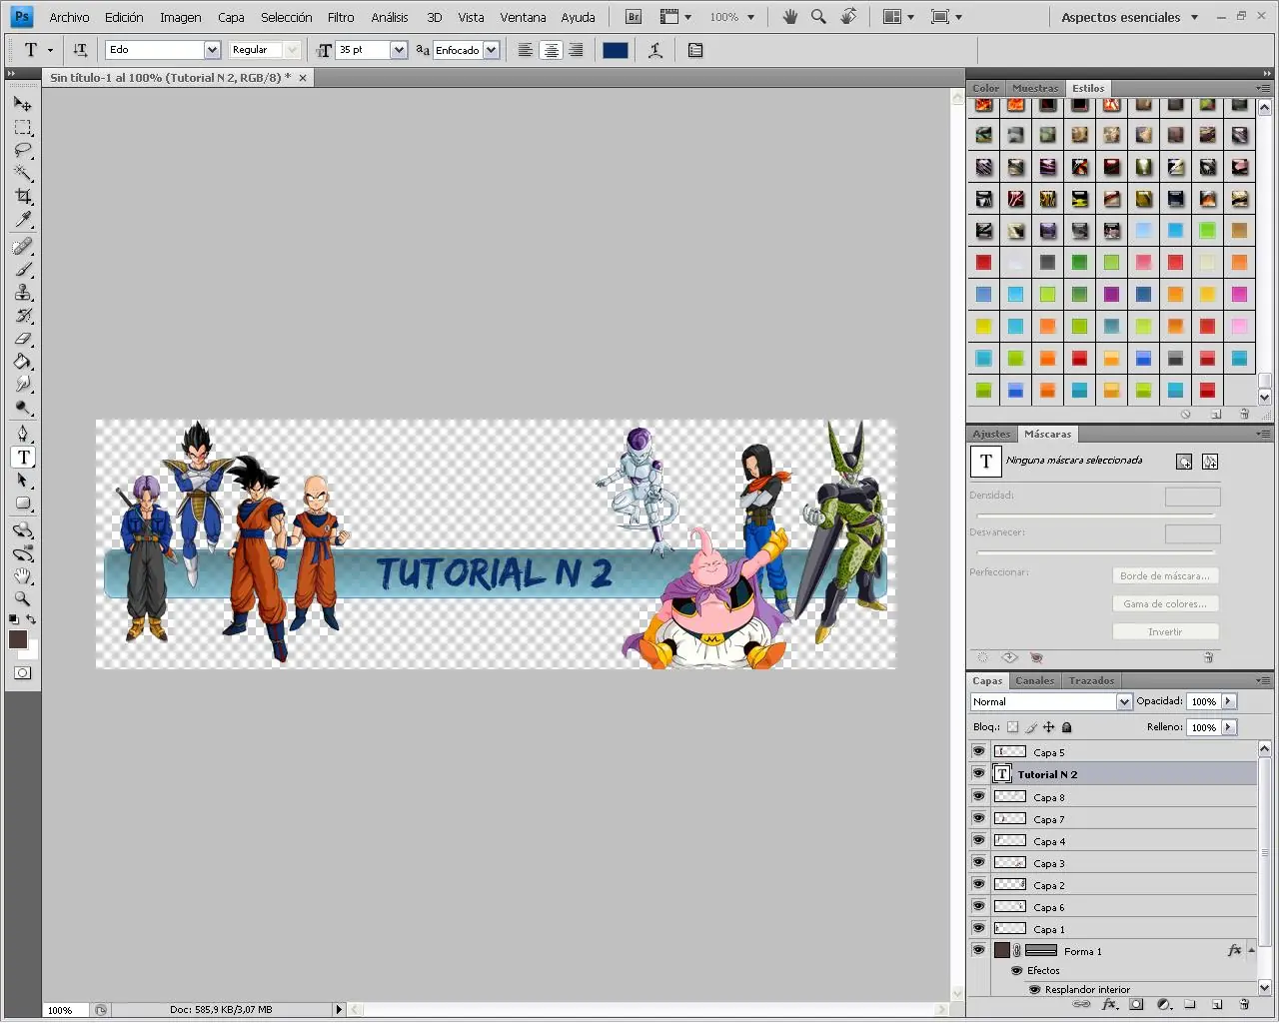Screen dimensions: 1279x1023
Task: Open the font style dropdown showing Regular
Action: point(292,50)
